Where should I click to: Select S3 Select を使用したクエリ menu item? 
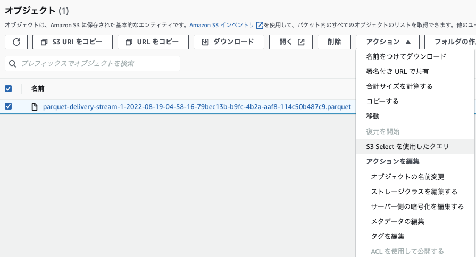pos(415,146)
